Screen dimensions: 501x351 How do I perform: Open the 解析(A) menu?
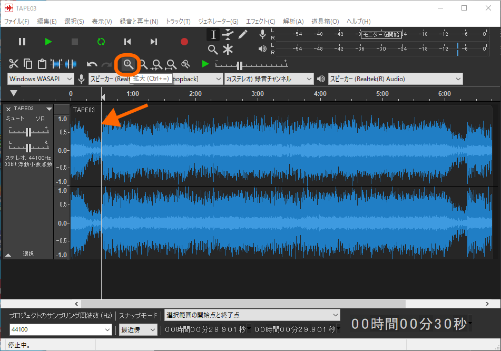(293, 22)
